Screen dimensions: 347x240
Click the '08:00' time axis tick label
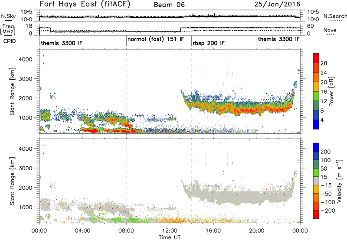pos(126,231)
